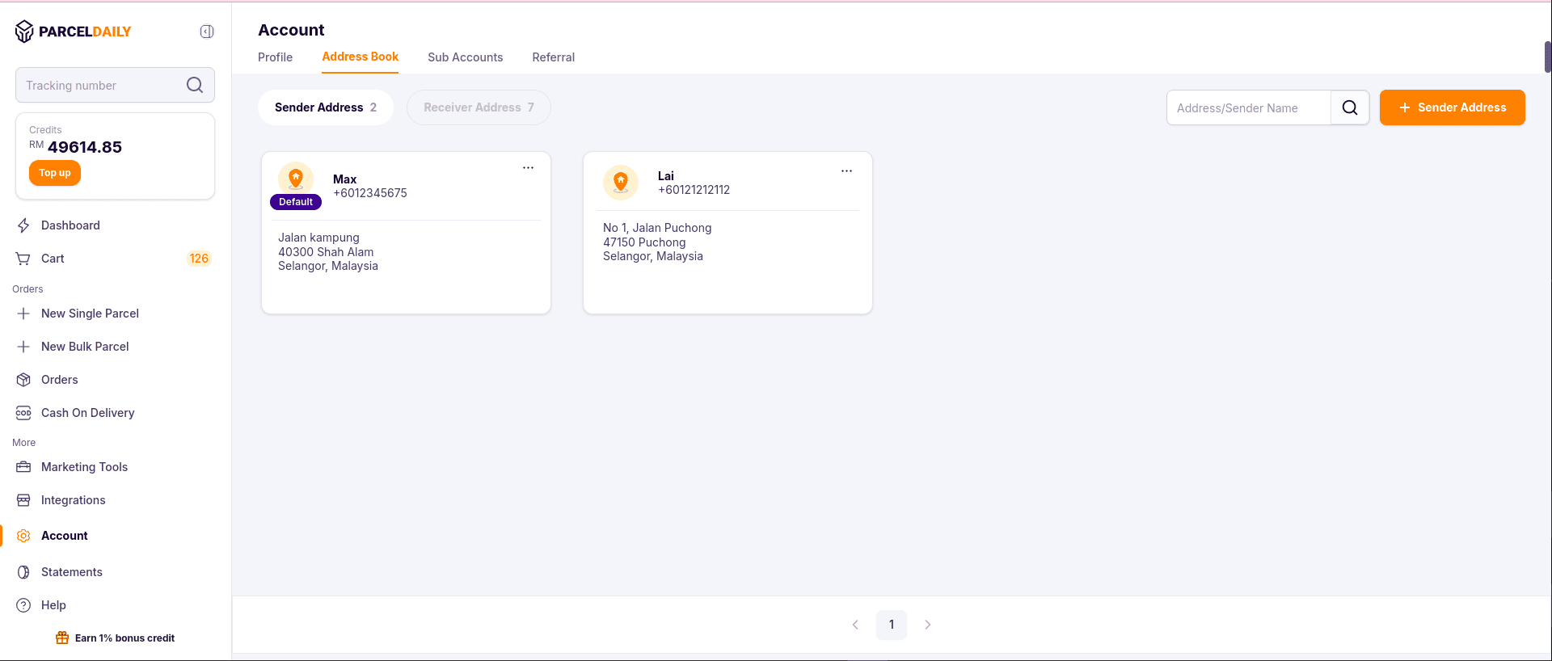Image resolution: width=1552 pixels, height=661 pixels.
Task: Start a New Single Parcel order
Action: pyautogui.click(x=90, y=314)
